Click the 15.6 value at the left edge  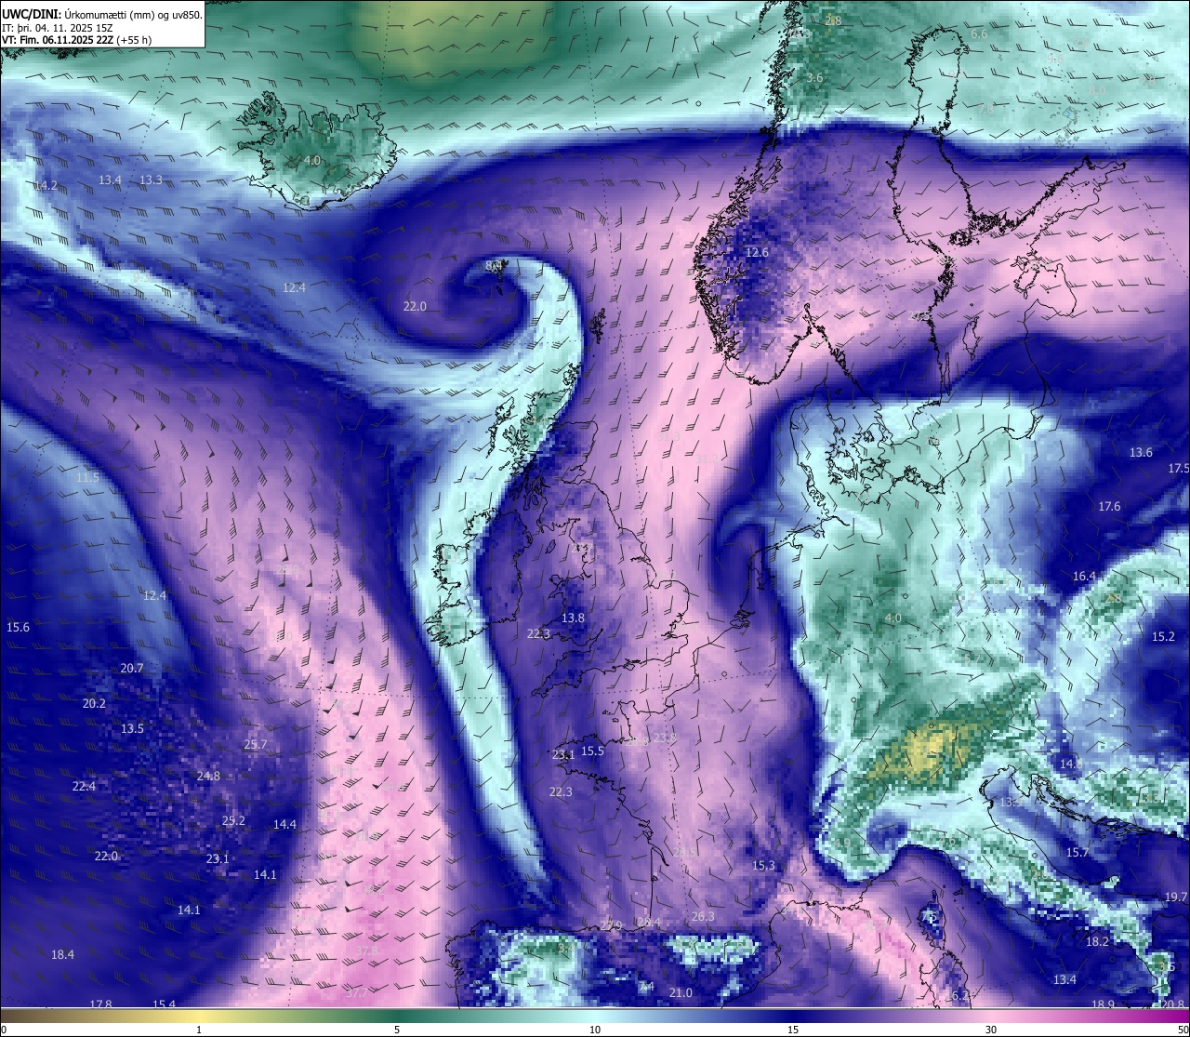[18, 628]
